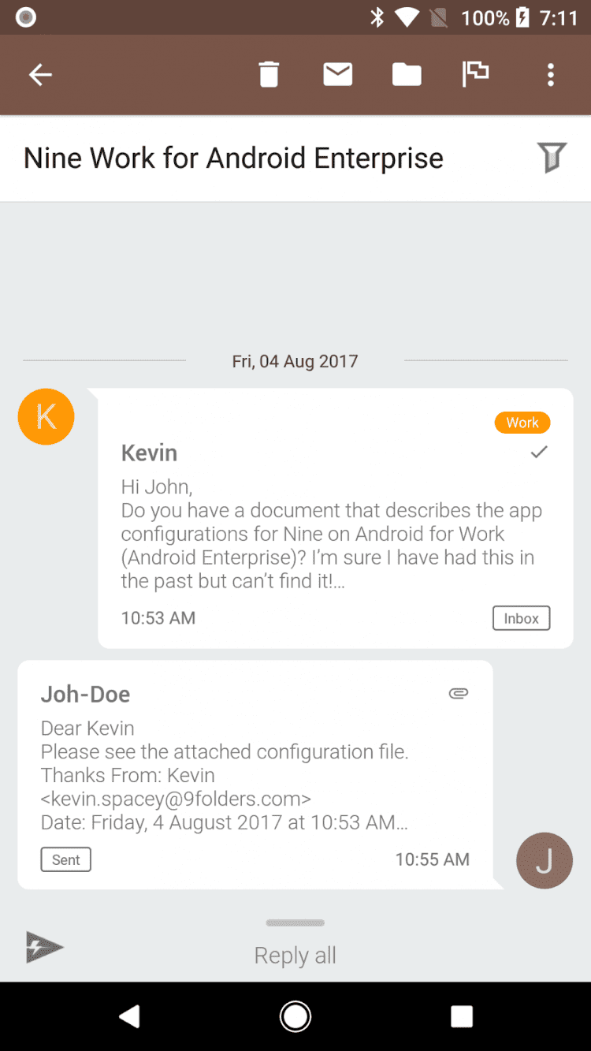Mark as unread with envelope icon
This screenshot has width=591, height=1051.
(337, 75)
